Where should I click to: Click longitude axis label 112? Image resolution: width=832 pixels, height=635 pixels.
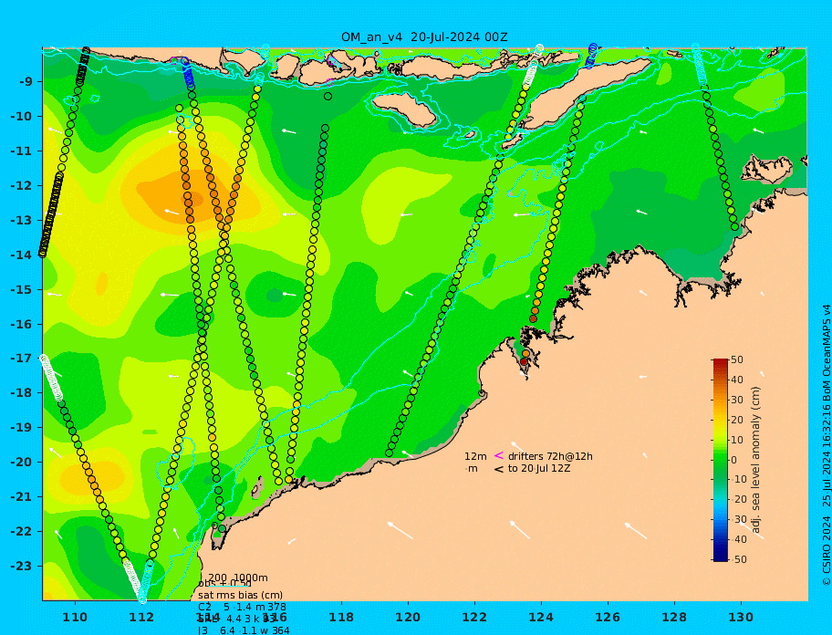(141, 617)
